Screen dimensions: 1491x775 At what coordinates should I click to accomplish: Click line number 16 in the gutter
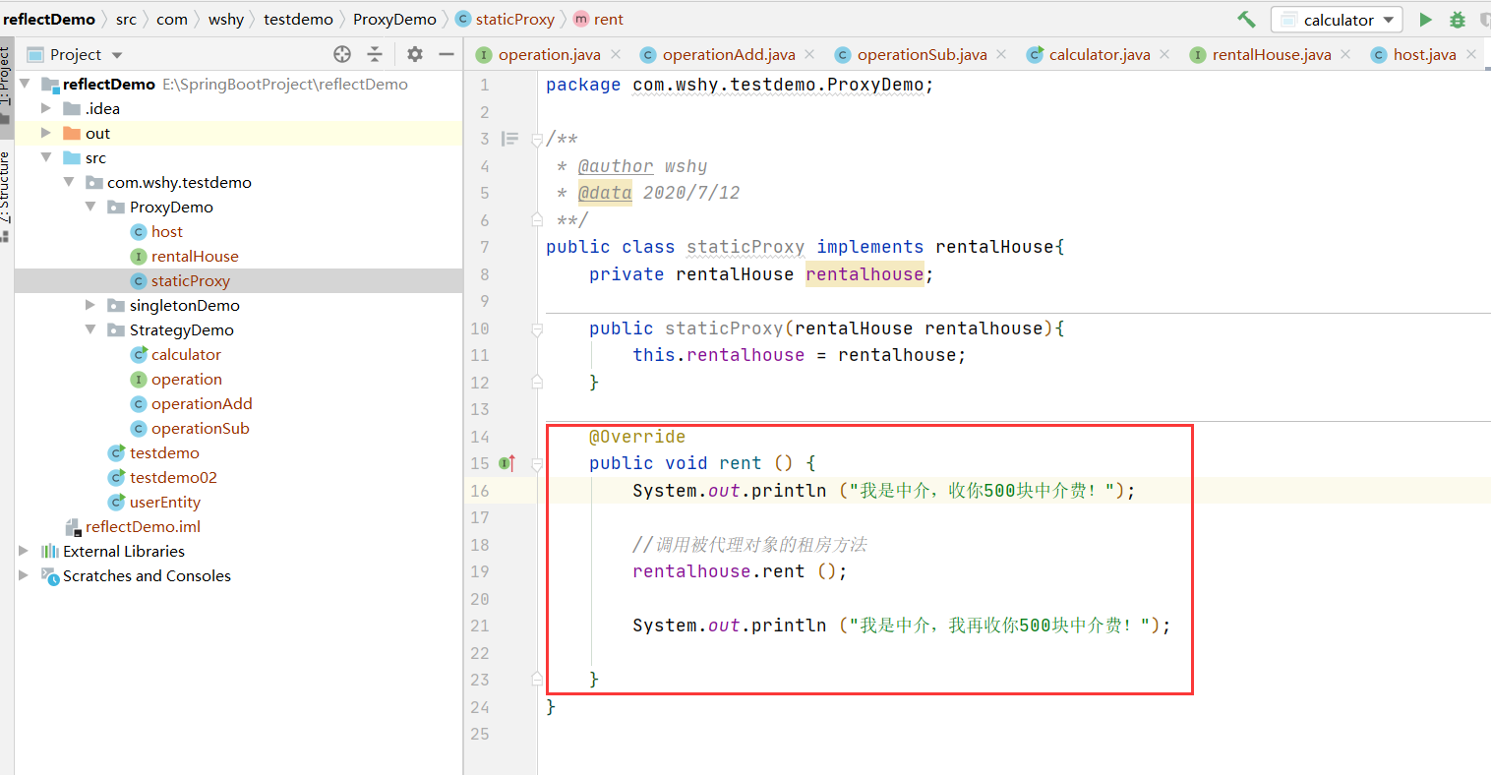480,491
